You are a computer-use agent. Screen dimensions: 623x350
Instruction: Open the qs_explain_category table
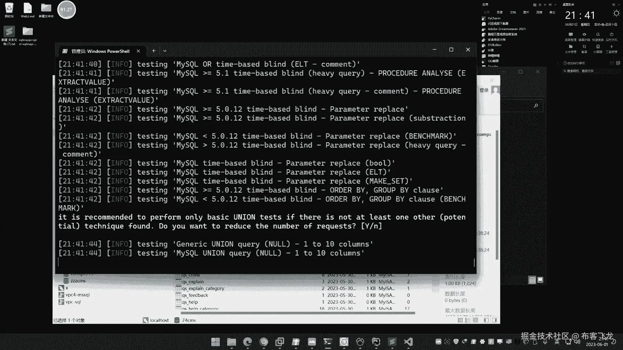(x=203, y=288)
